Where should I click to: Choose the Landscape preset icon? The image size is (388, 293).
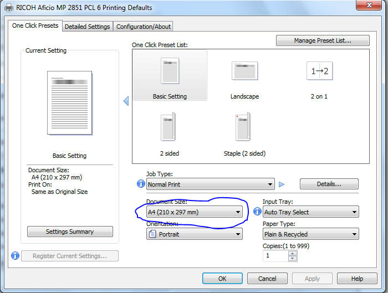point(244,71)
